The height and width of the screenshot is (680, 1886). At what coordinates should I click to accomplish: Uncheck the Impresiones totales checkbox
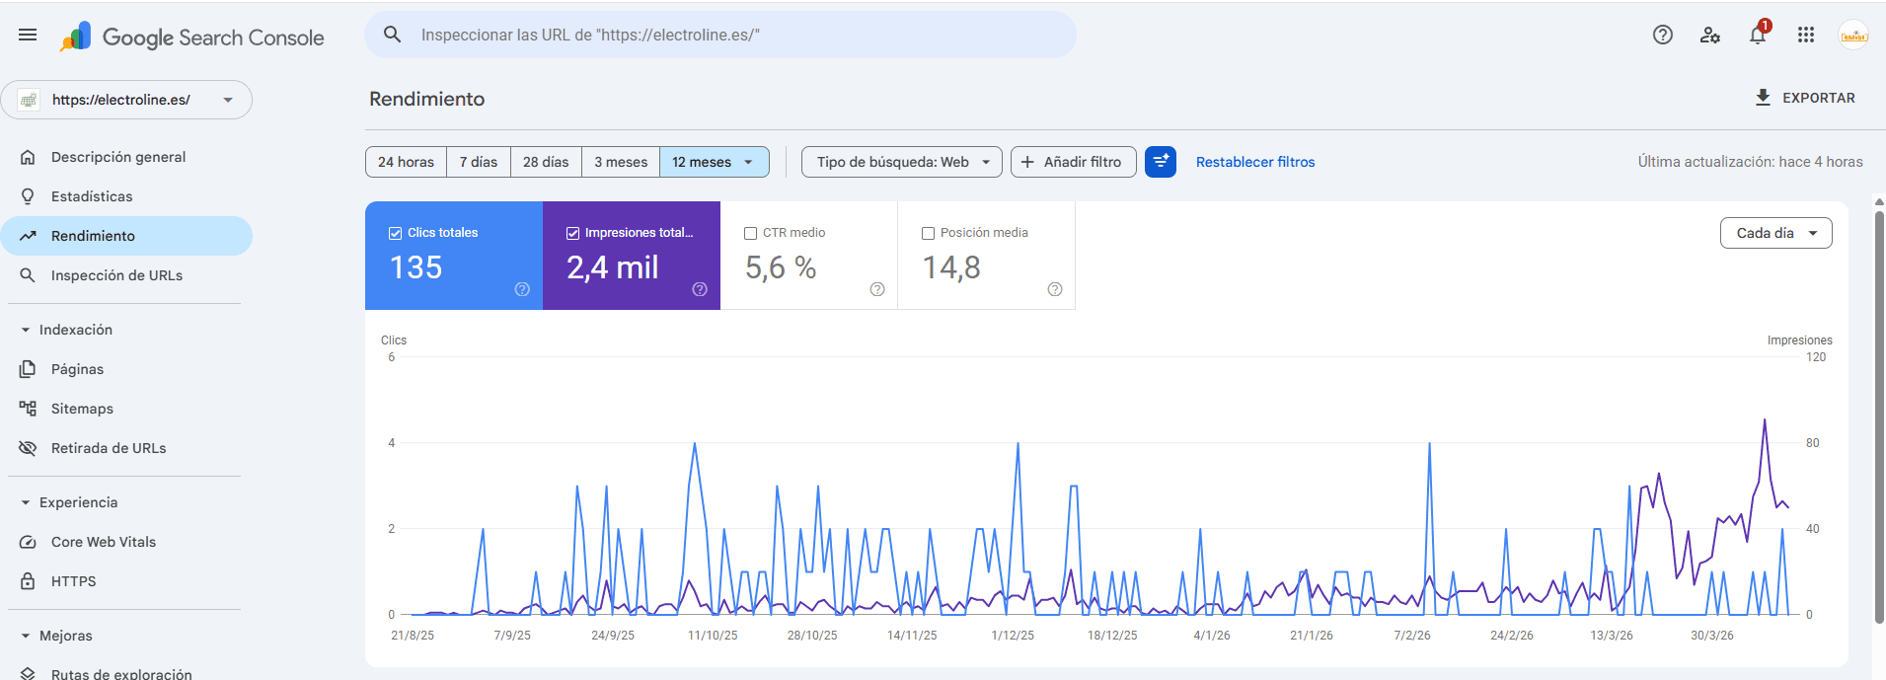[x=572, y=233]
